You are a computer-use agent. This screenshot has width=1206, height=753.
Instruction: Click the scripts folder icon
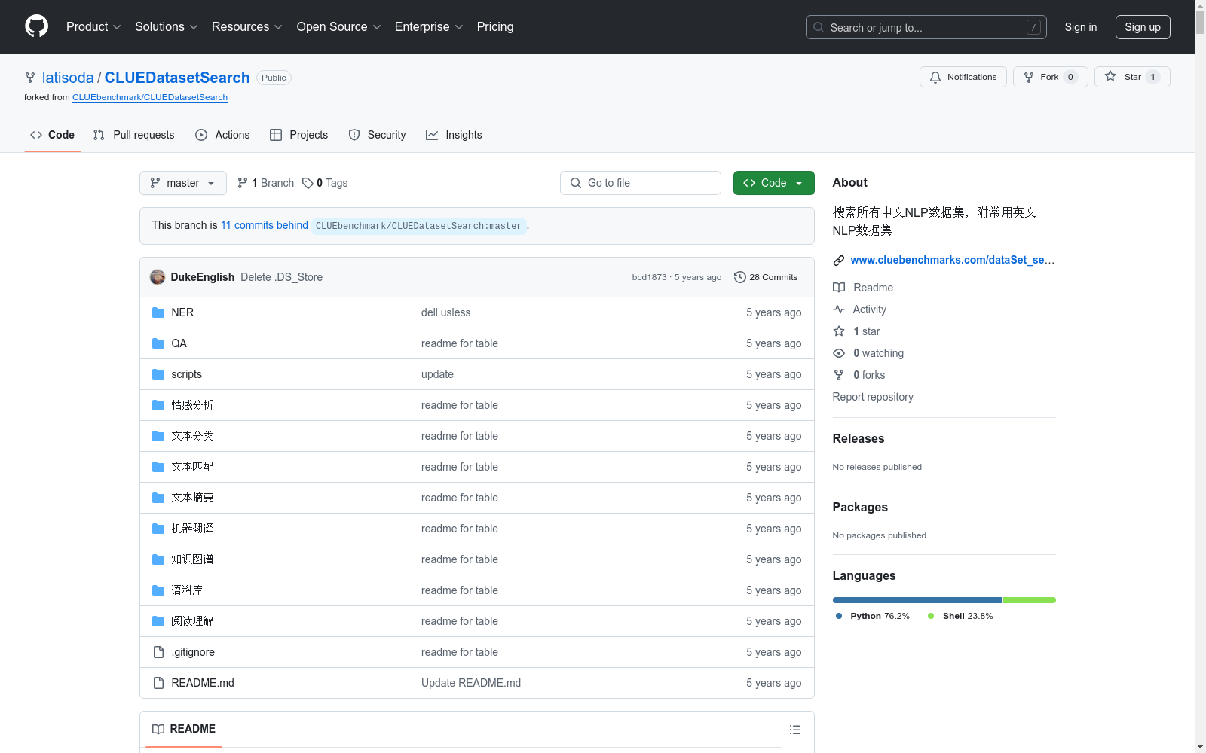[158, 374]
